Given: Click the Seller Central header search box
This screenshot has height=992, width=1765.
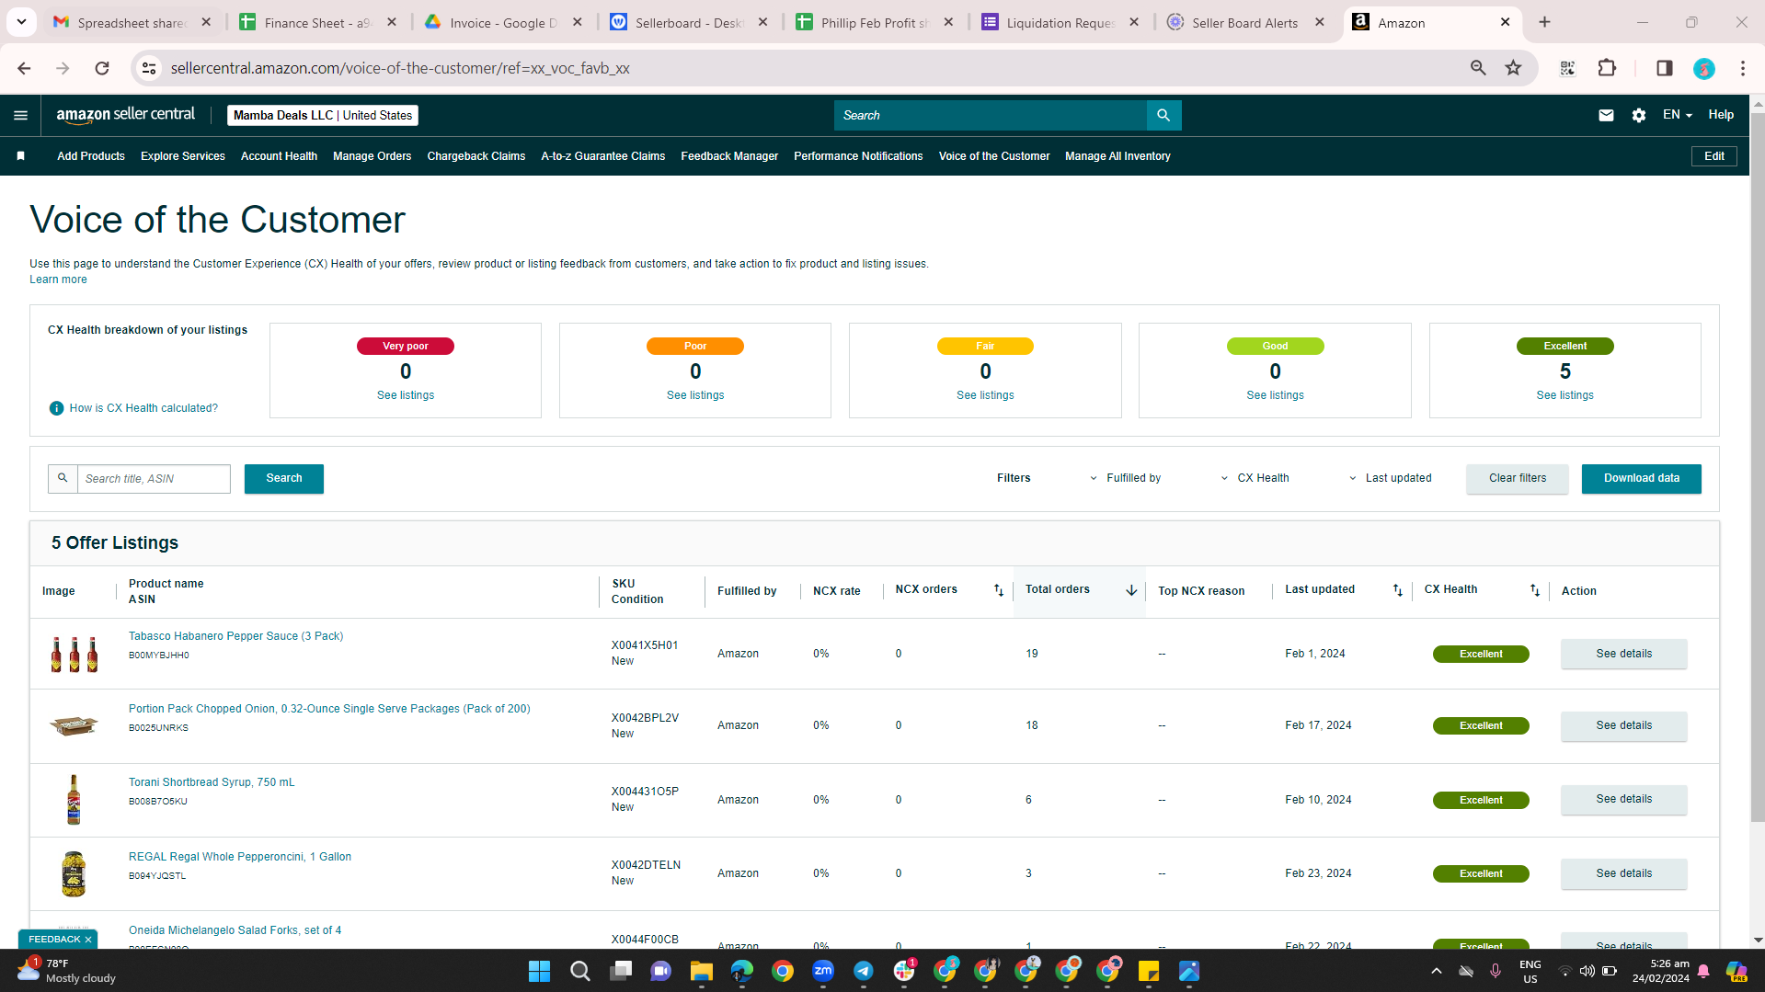Looking at the screenshot, I should pyautogui.click(x=991, y=115).
